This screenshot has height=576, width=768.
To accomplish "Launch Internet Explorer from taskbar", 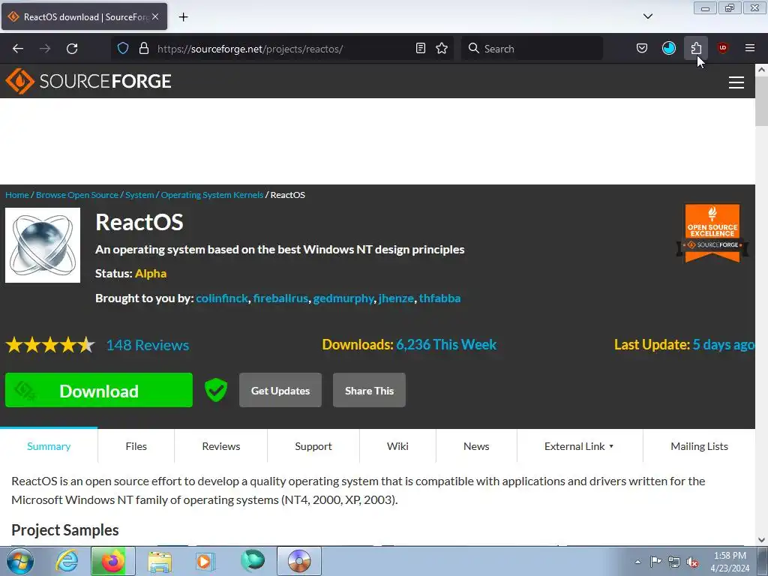I will 66,561.
